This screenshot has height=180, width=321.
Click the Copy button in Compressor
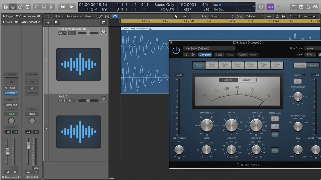coord(219,55)
